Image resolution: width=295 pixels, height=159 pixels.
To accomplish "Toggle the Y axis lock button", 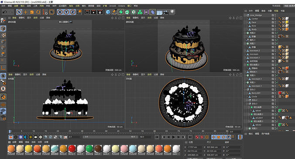I will point(66,12).
